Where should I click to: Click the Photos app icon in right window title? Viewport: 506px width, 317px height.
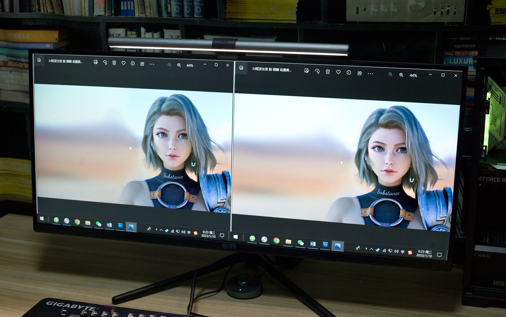(x=241, y=68)
